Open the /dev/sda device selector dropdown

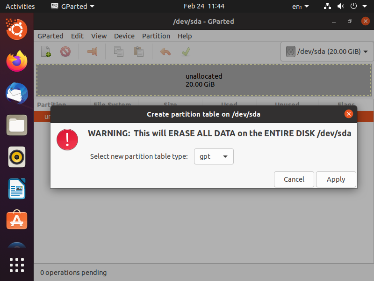tap(327, 52)
